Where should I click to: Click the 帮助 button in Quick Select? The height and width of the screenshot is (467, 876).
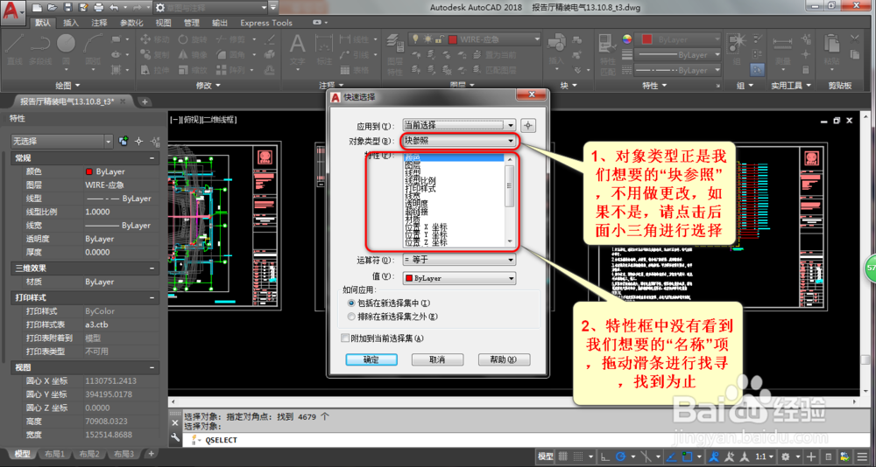coord(504,359)
